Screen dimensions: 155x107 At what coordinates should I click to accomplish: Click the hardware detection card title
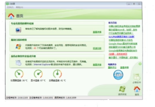(x=22, y=23)
